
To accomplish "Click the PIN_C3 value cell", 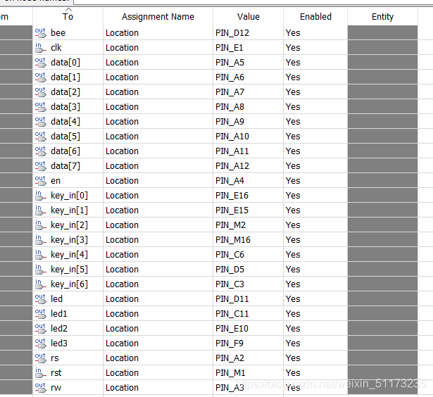I will pos(249,284).
